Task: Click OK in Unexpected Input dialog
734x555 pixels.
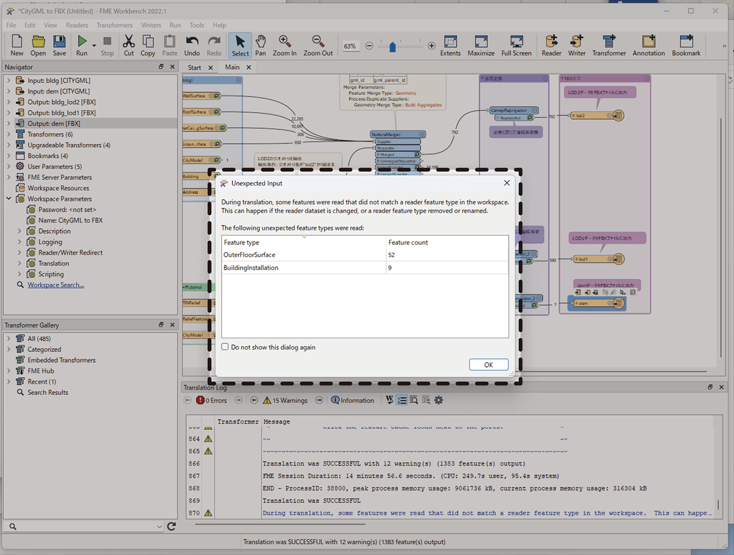Action: [x=489, y=365]
